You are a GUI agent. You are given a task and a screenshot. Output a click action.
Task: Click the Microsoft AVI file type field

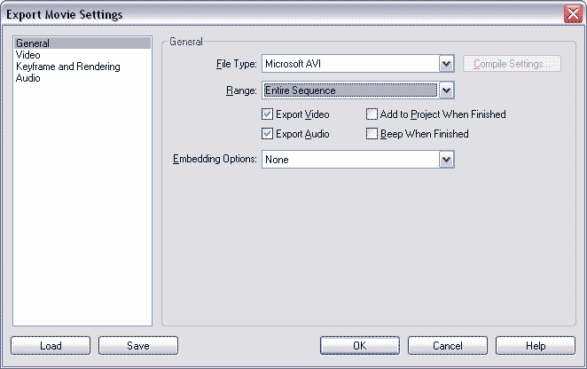[350, 64]
